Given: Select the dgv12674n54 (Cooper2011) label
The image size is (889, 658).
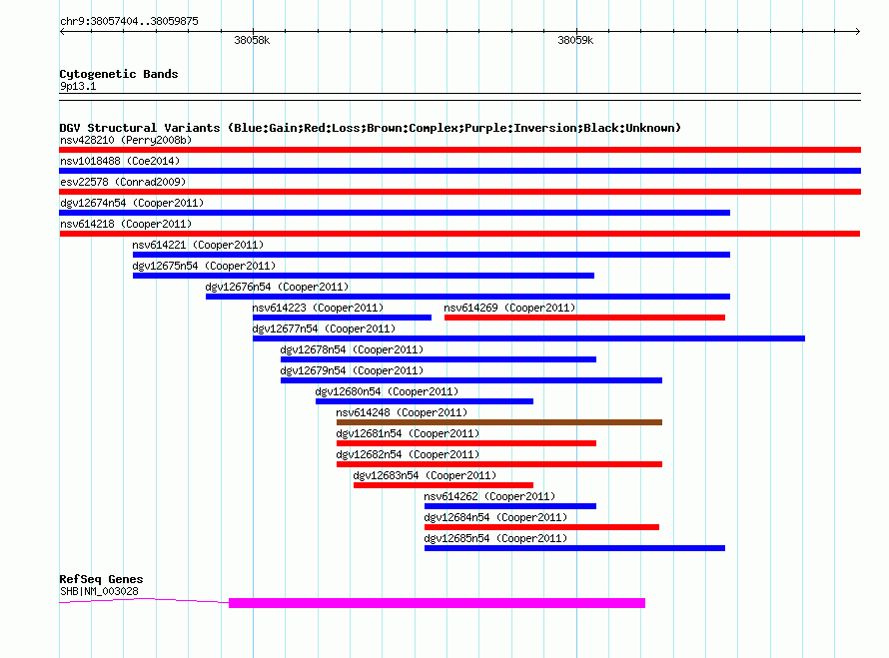Looking at the screenshot, I should coord(132,203).
